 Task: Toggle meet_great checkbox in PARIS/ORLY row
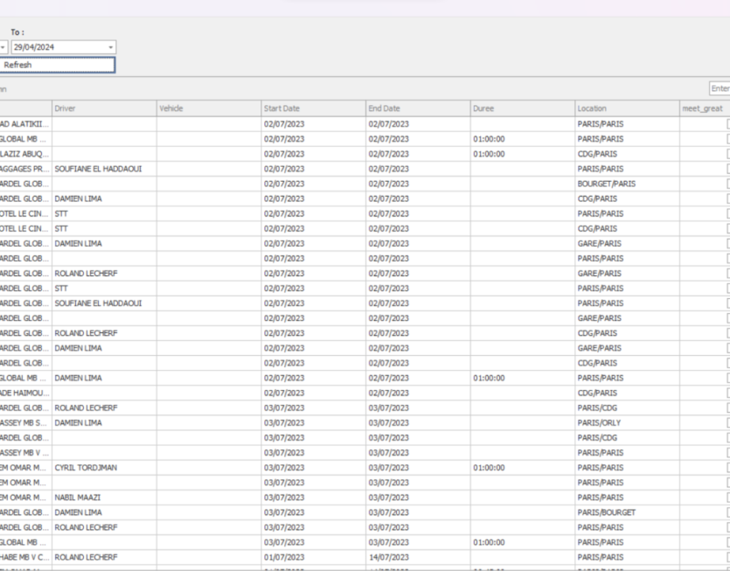(x=727, y=422)
